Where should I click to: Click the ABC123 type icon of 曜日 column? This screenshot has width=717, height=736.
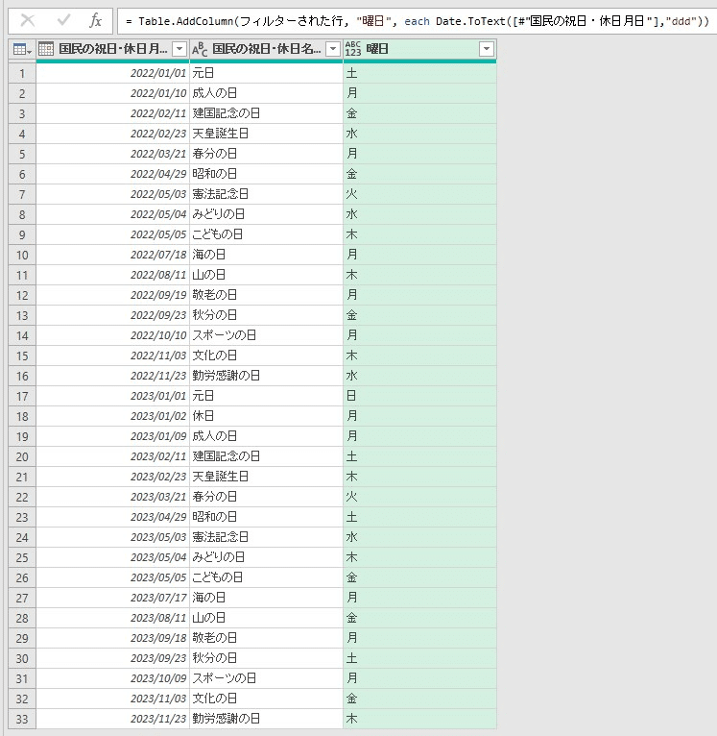point(352,49)
